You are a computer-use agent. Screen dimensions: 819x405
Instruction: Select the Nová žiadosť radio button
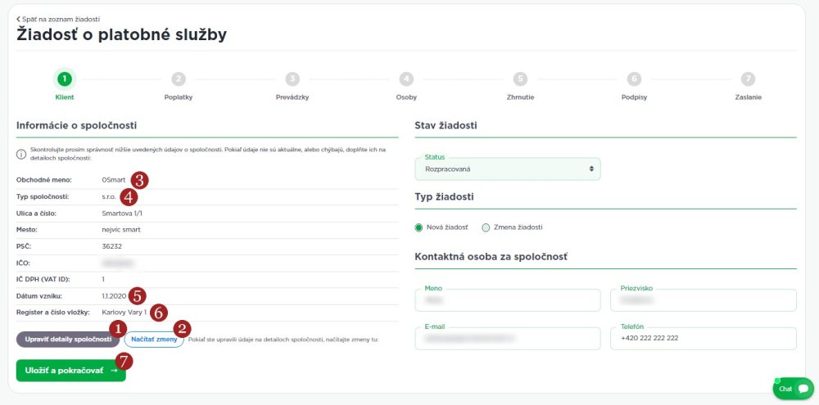420,227
